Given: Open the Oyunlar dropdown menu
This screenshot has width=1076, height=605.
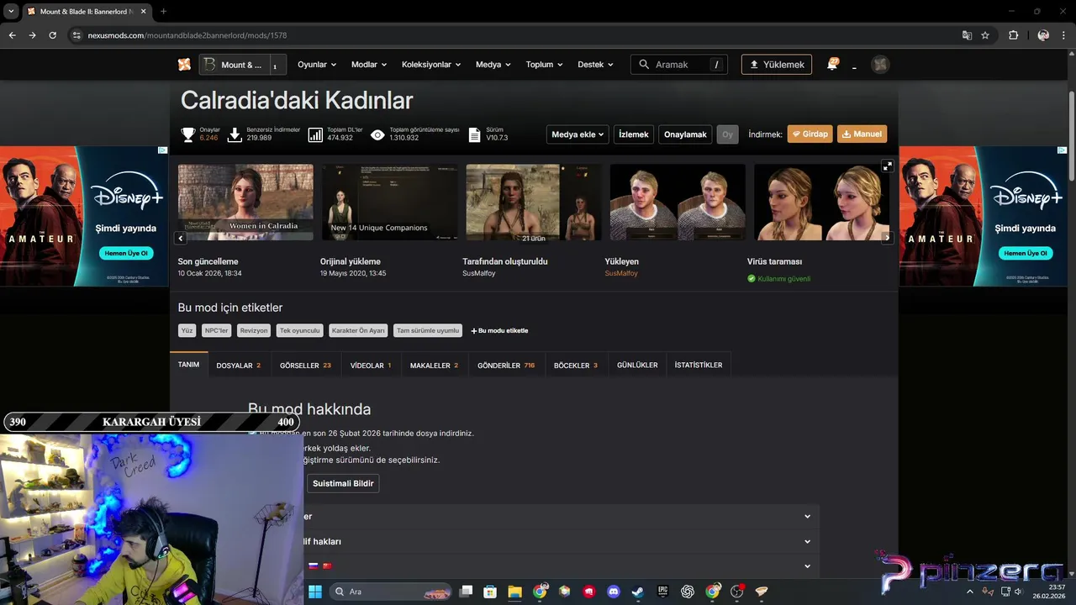Looking at the screenshot, I should tap(317, 65).
